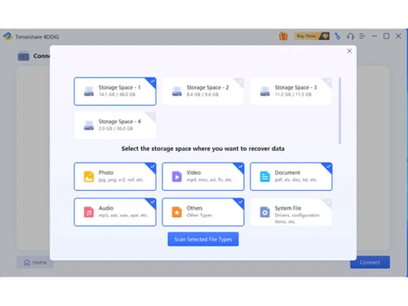Select the Storage Space - 3 card
The image size is (408, 306).
point(291,91)
